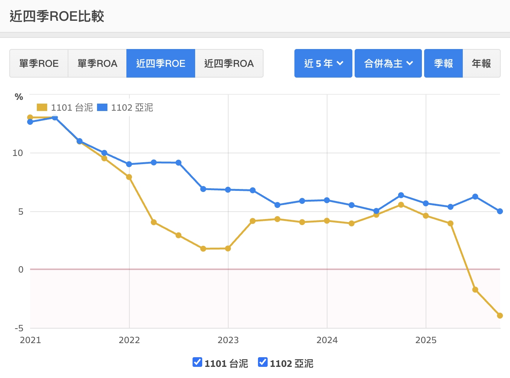The height and width of the screenshot is (378, 510).
Task: Click the 1102 亞泥 legend label text
Action: pos(132,108)
